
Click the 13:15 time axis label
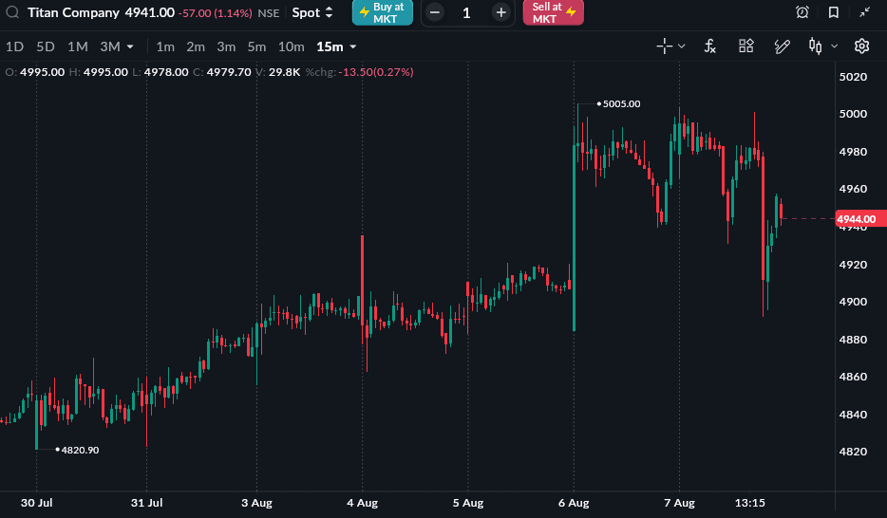click(749, 503)
